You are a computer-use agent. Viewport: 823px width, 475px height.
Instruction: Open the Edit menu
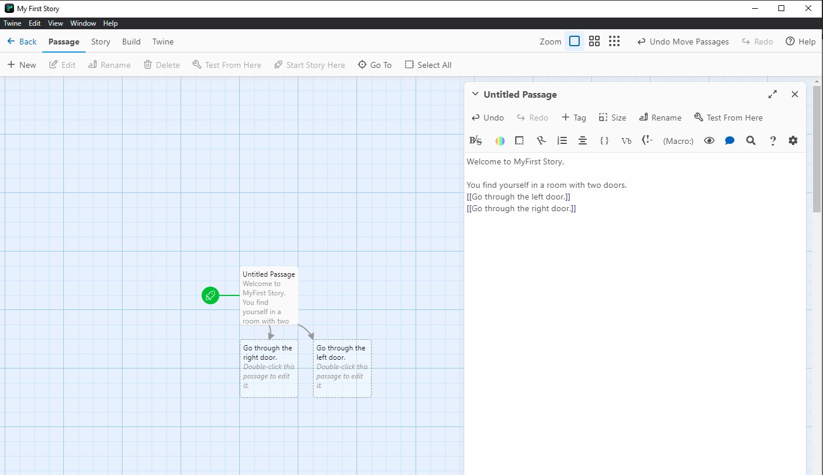point(35,23)
